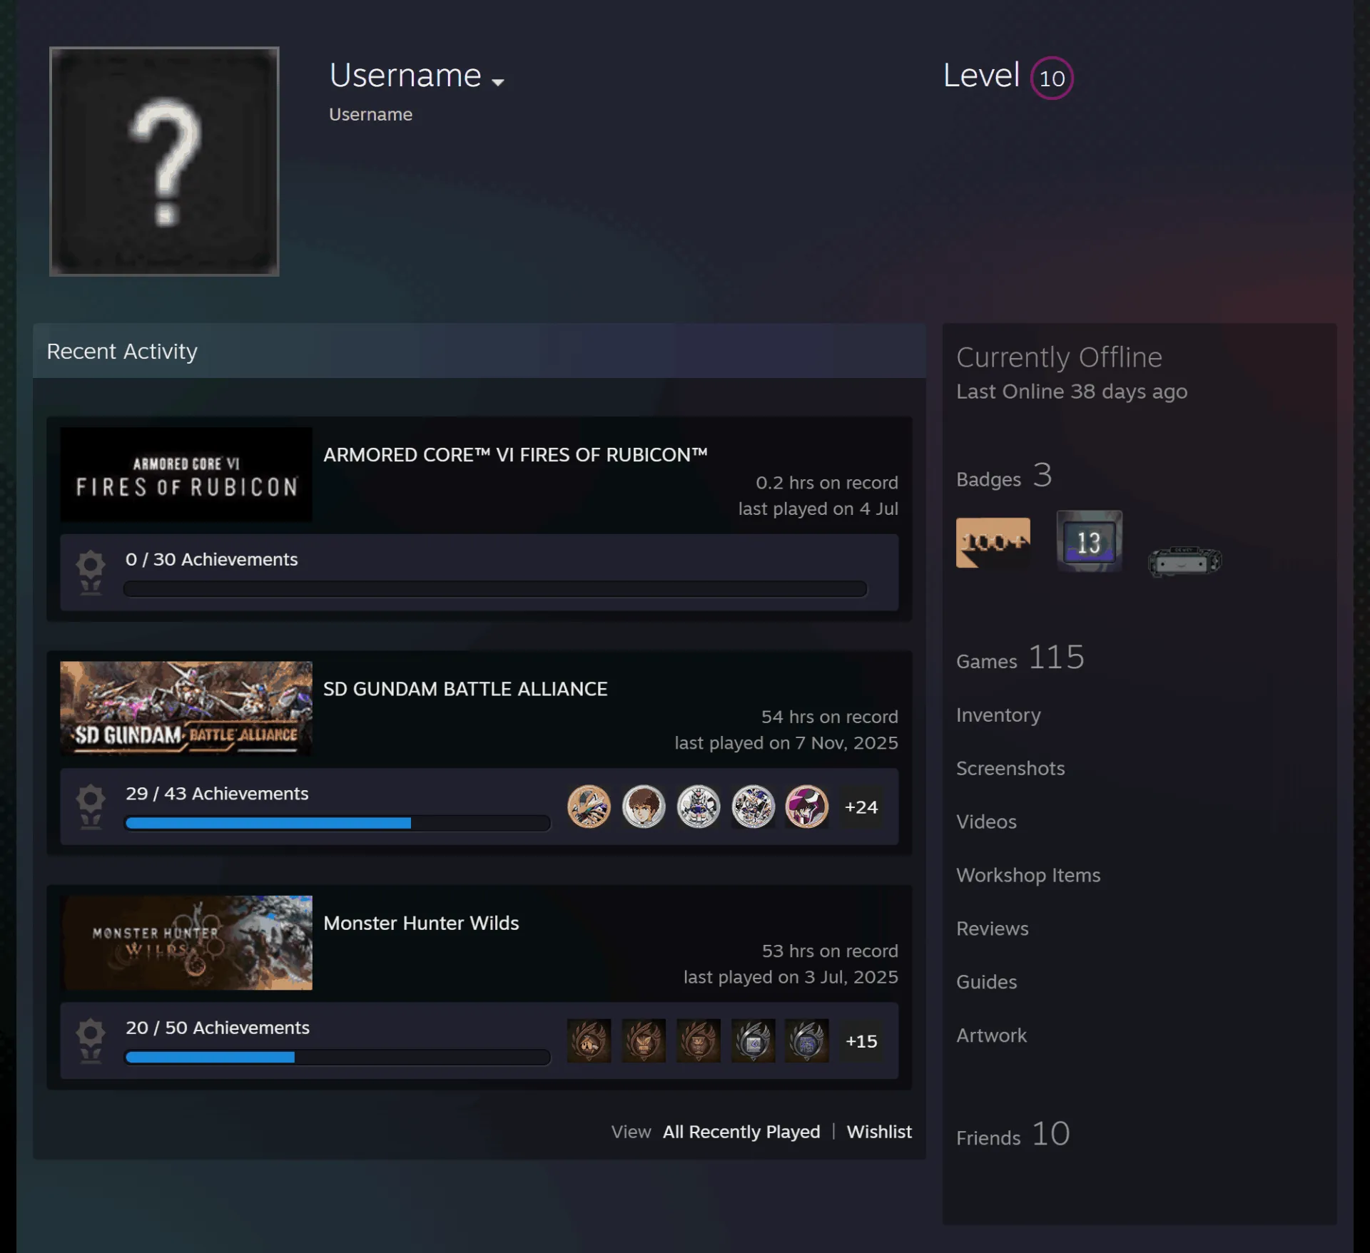The height and width of the screenshot is (1253, 1370).
Task: Click first SD Gundam achievement icon
Action: coord(589,807)
